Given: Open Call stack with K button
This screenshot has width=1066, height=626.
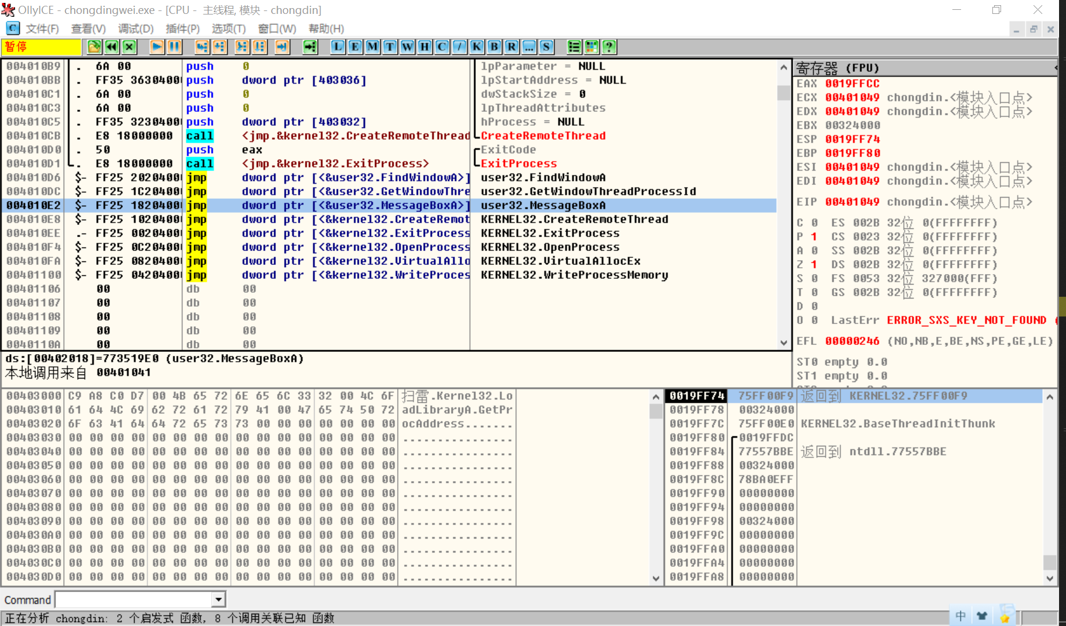Looking at the screenshot, I should click(x=477, y=47).
